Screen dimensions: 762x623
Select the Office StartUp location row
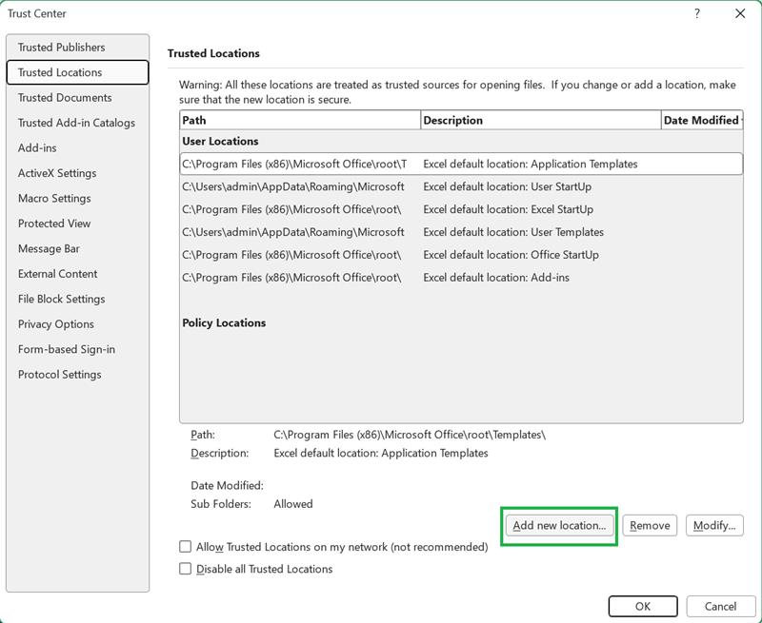coord(461,255)
